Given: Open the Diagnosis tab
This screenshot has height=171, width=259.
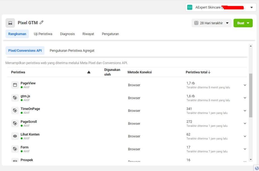Looking at the screenshot, I should pyautogui.click(x=67, y=34).
